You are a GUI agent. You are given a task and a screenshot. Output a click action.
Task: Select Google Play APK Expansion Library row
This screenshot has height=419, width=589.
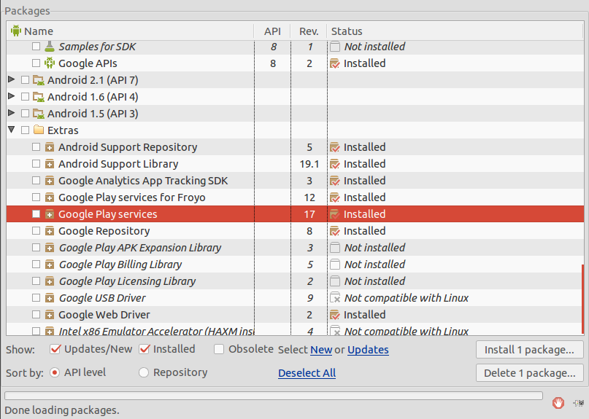click(x=295, y=248)
